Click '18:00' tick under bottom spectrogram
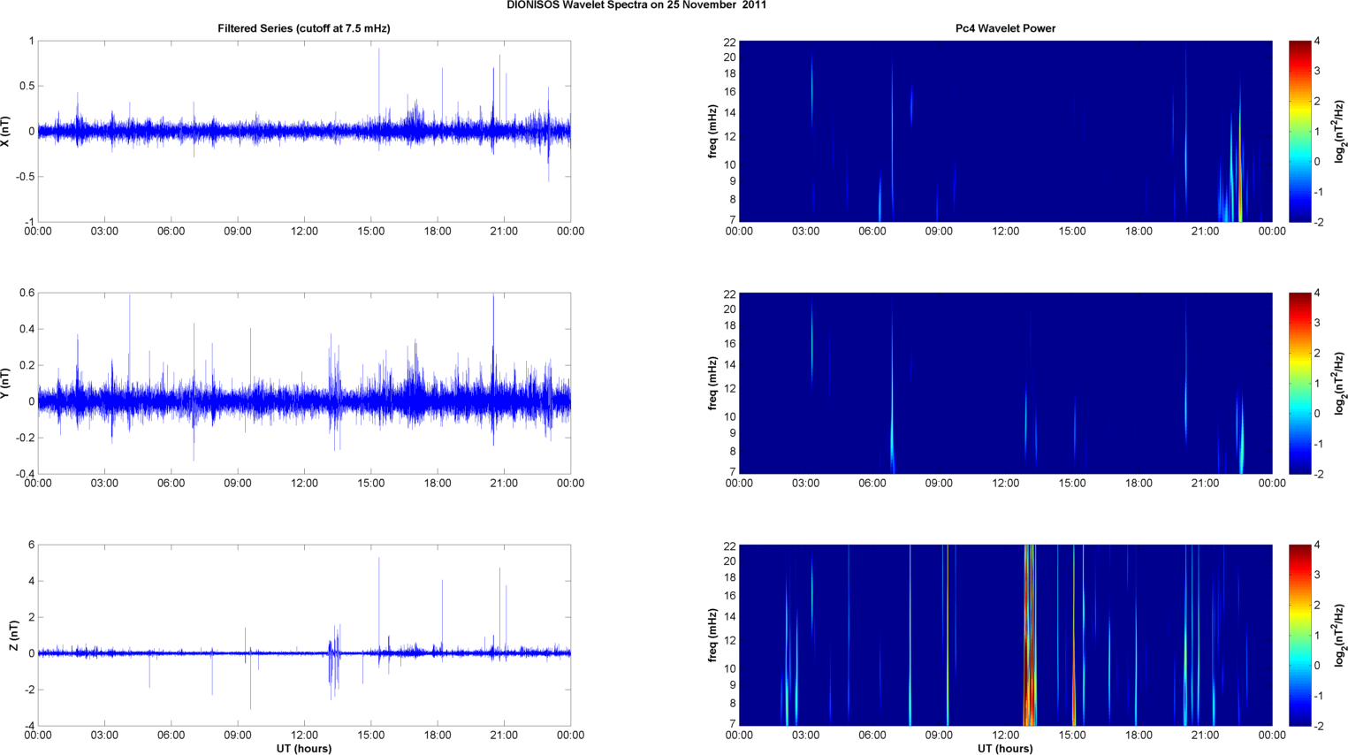 pos(1139,736)
